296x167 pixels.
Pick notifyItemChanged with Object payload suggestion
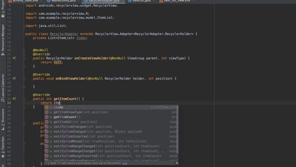(111, 132)
